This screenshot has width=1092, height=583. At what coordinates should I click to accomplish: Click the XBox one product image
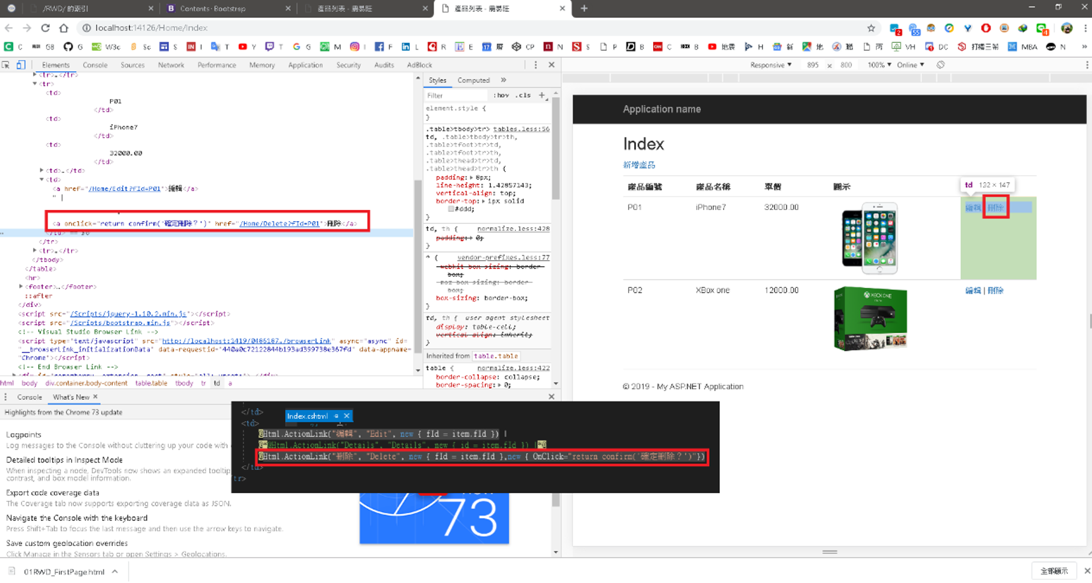(x=870, y=318)
